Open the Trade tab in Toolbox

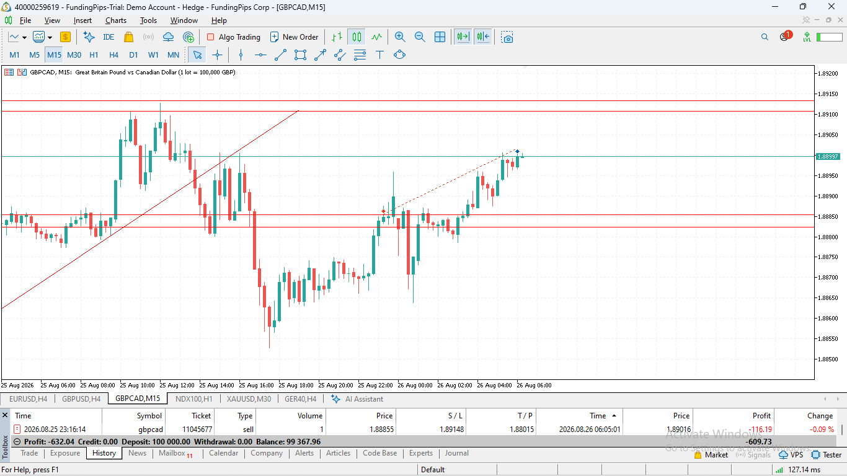(29, 453)
